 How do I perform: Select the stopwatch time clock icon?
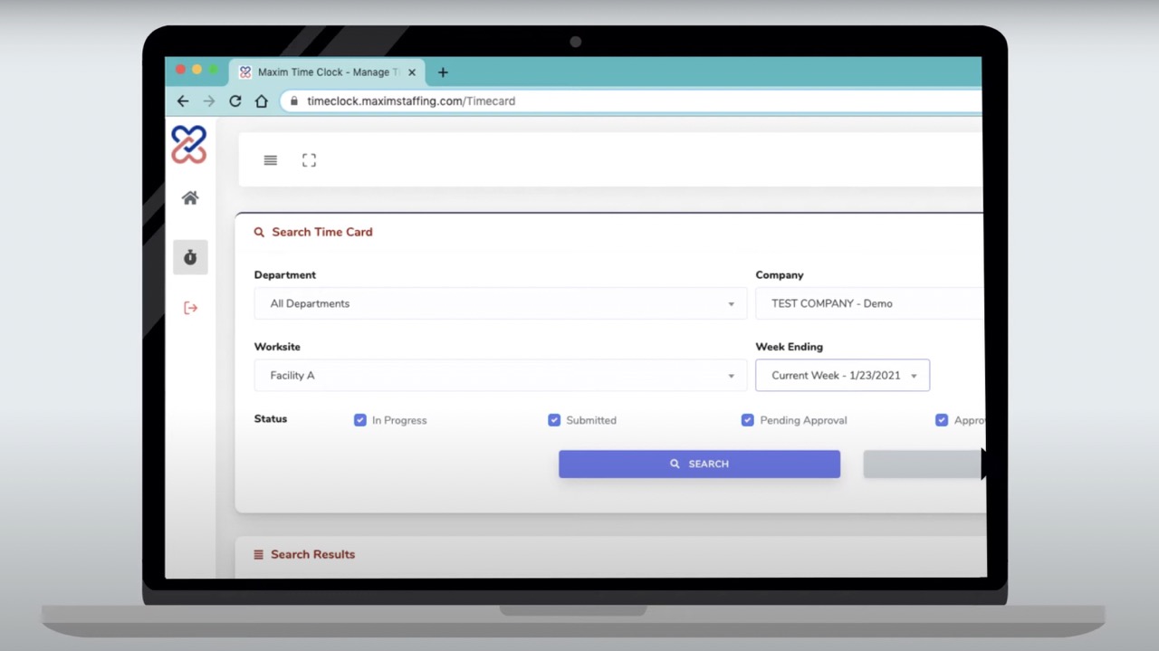tap(190, 257)
